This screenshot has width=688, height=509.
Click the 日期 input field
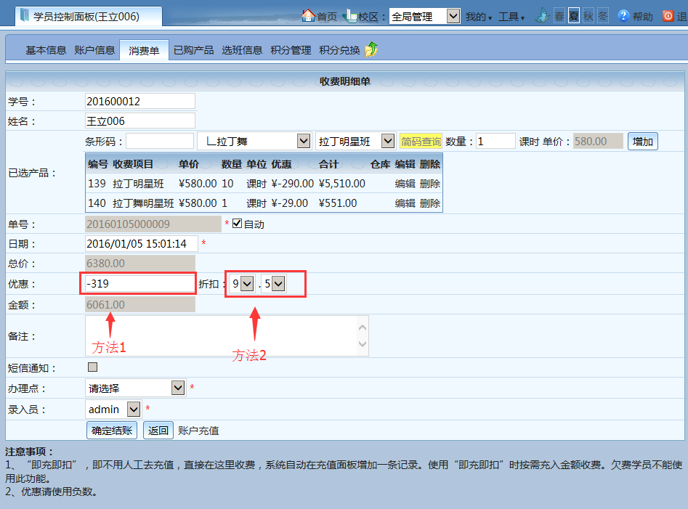coord(141,243)
